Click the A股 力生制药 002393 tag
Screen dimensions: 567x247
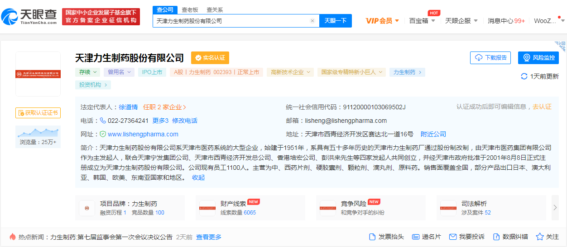(x=216, y=72)
